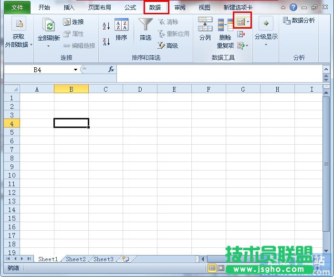Image resolution: width=334 pixels, height=277 pixels.
Task: Toggle the Filter (筛选) funnel
Action: point(146,30)
